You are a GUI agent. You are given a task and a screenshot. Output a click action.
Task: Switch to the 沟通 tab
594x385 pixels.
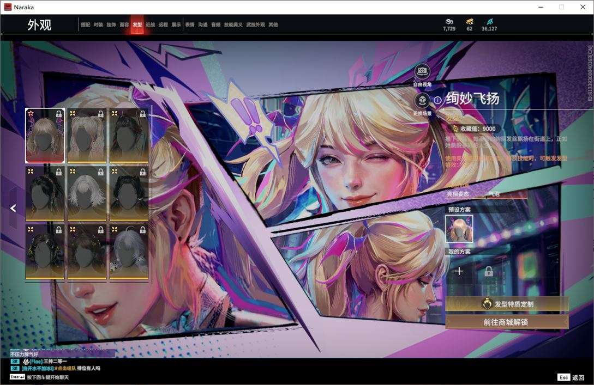click(203, 25)
